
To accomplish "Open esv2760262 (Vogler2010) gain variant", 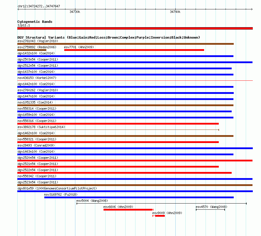I will 126,93.
